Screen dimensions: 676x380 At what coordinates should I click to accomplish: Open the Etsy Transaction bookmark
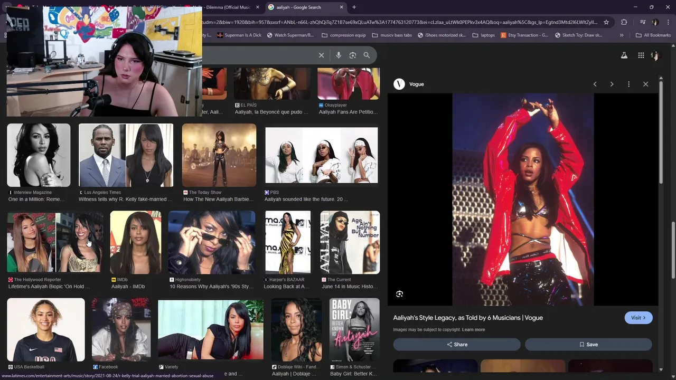pyautogui.click(x=525, y=35)
